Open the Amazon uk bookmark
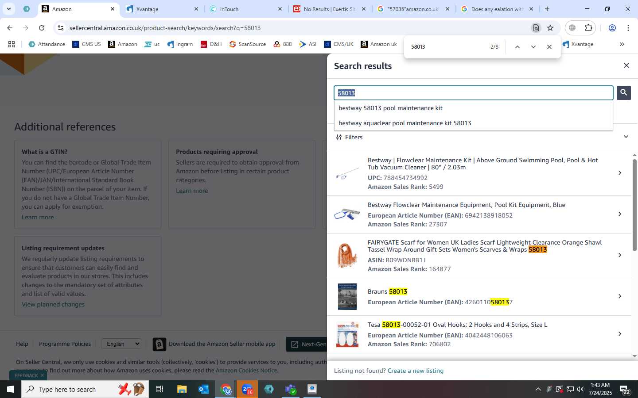The image size is (638, 398). pyautogui.click(x=379, y=44)
